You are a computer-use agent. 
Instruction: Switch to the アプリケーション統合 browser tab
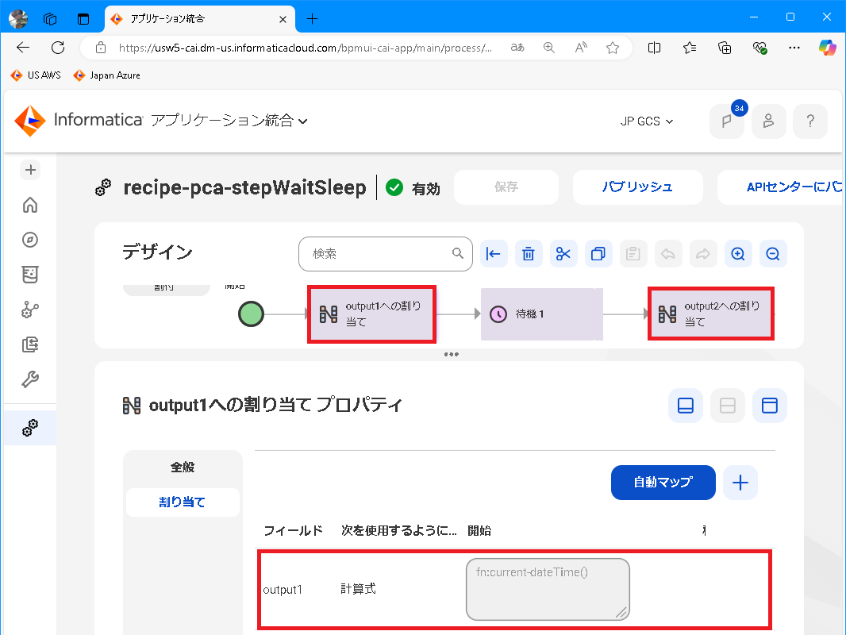[x=200, y=19]
